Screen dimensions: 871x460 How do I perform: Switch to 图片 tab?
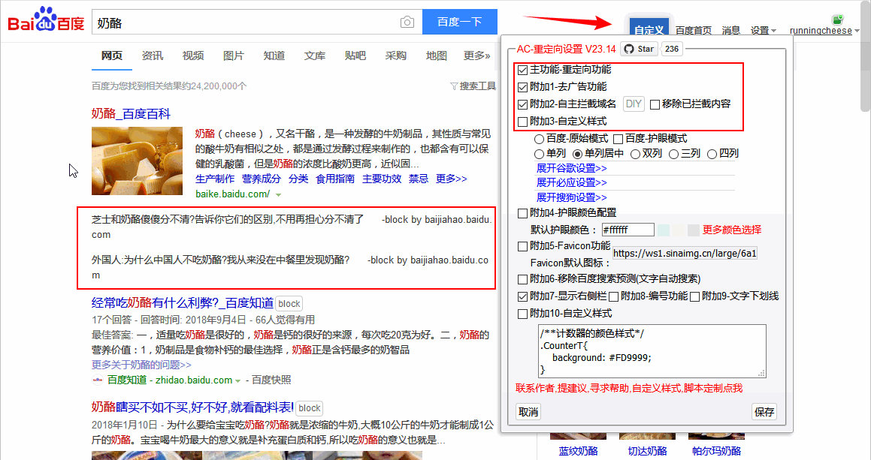pyautogui.click(x=233, y=56)
